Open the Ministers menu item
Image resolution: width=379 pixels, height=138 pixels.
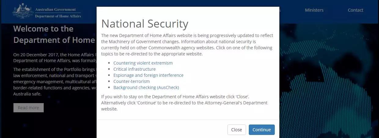[314, 10]
